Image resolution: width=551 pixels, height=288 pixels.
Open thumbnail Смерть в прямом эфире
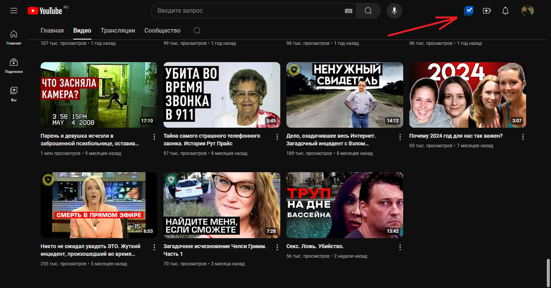(99, 205)
